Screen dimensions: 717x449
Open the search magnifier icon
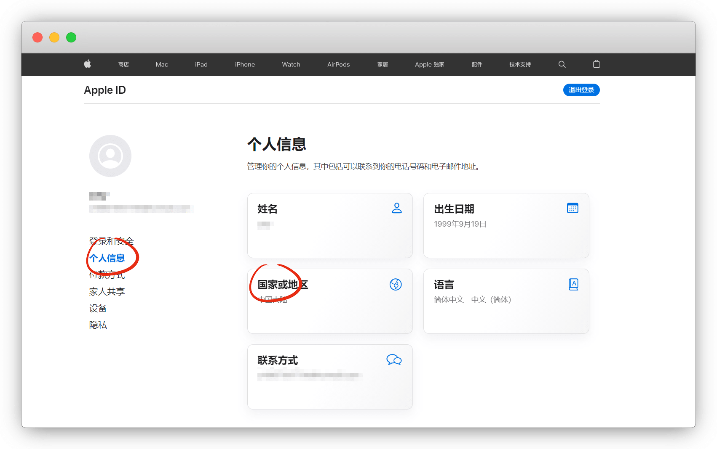point(562,64)
